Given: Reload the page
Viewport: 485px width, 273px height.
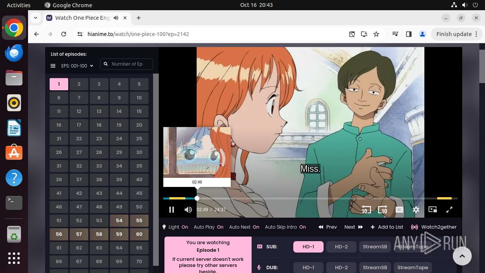Looking at the screenshot, I should 64,34.
